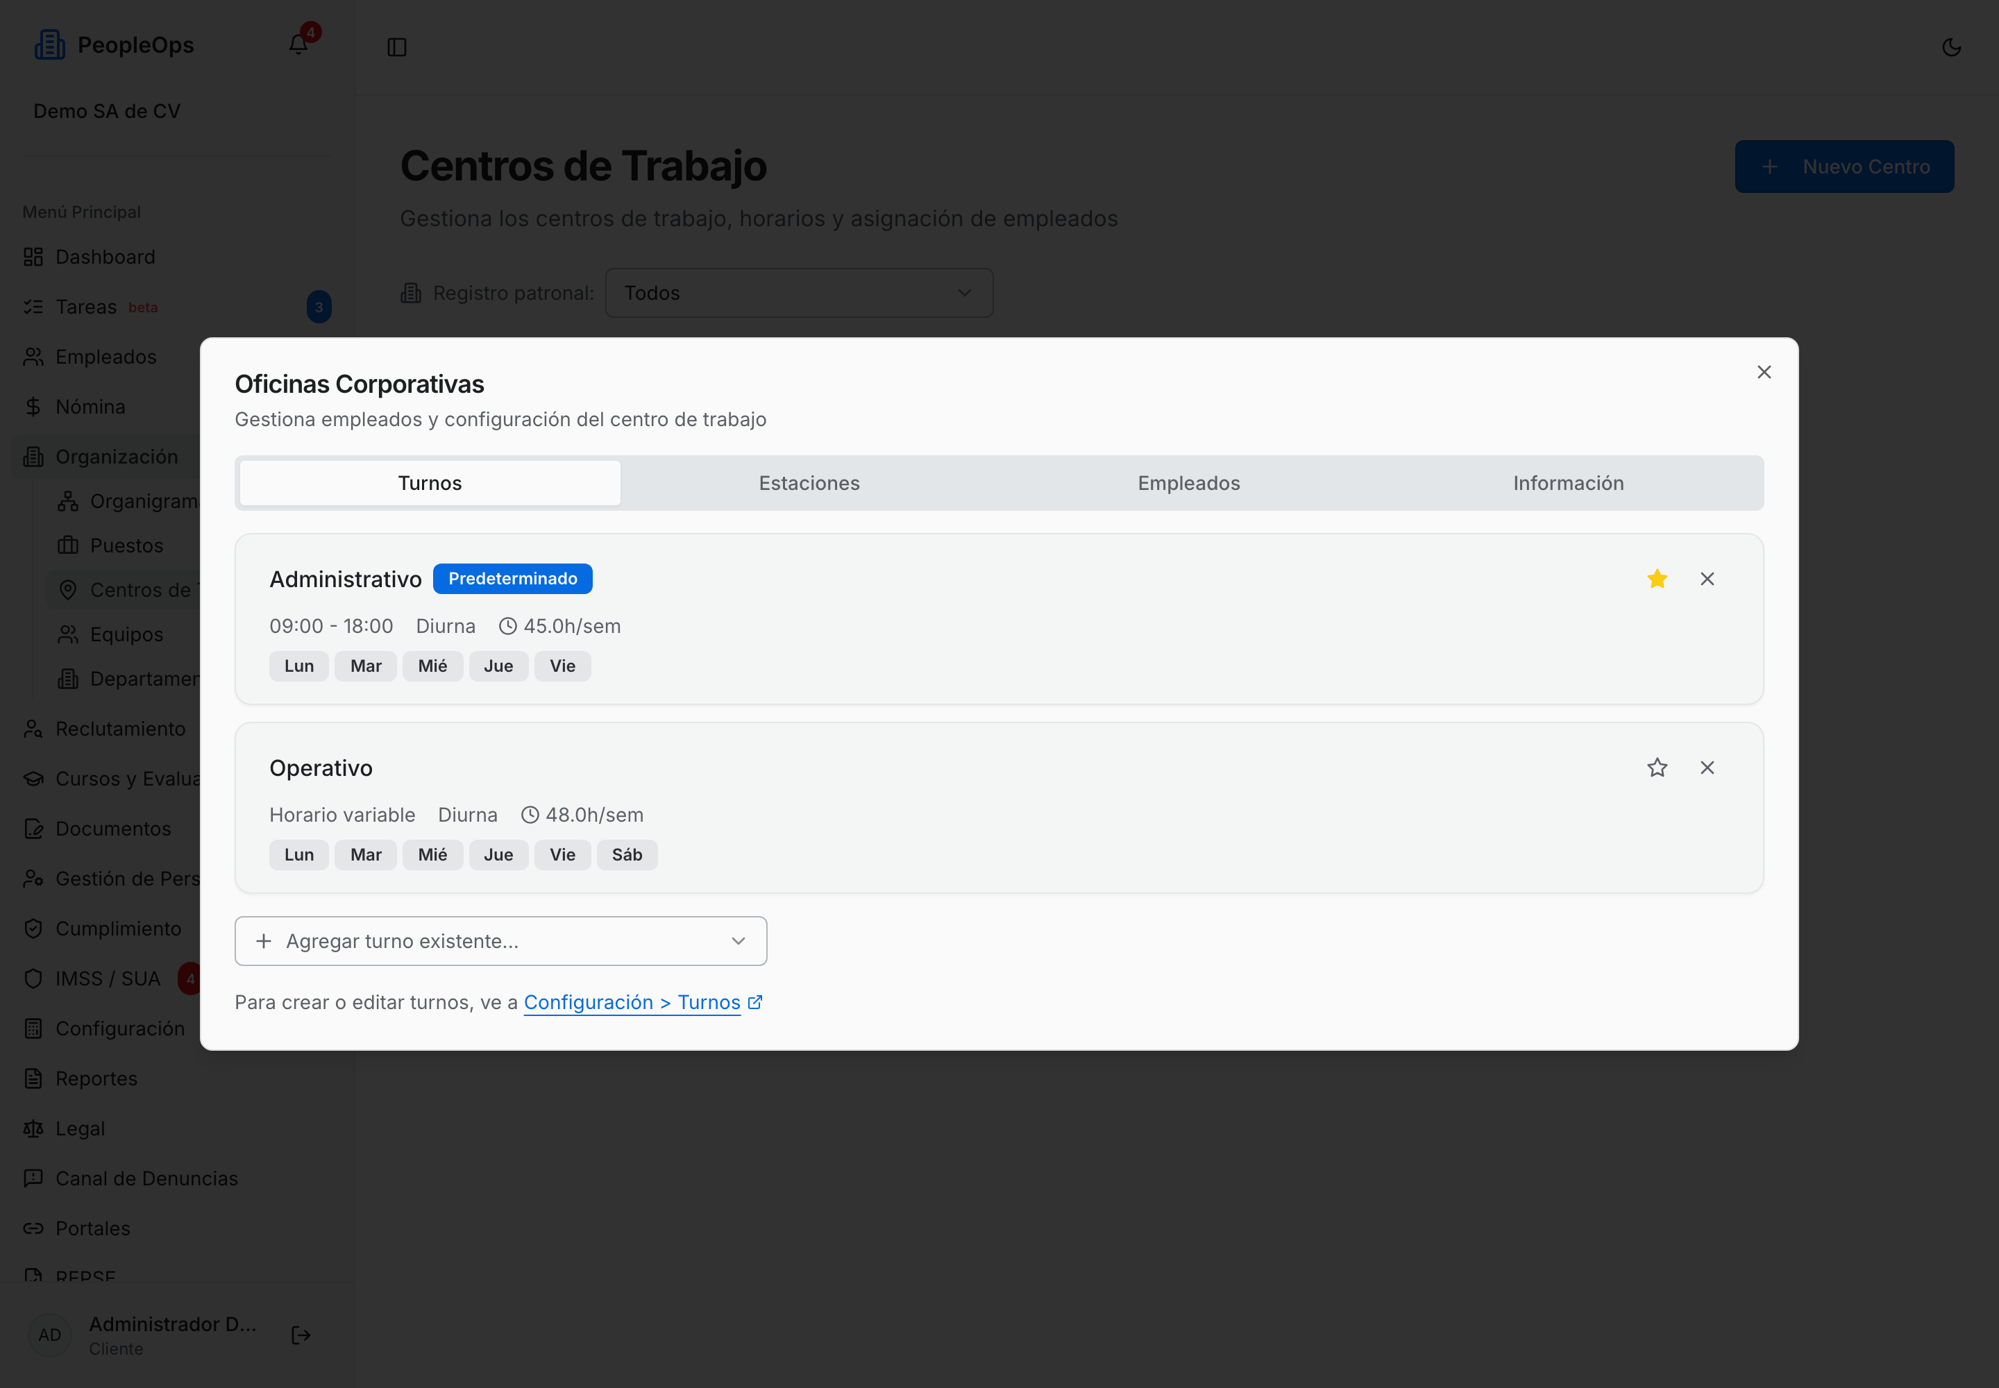Open Nómina in sidebar
1999x1388 pixels.
coord(106,407)
